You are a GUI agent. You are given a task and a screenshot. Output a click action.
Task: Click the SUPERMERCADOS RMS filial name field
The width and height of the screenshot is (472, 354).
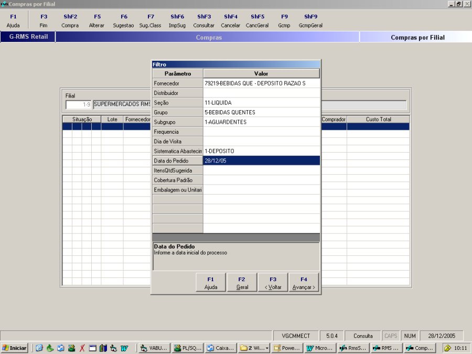(x=122, y=104)
